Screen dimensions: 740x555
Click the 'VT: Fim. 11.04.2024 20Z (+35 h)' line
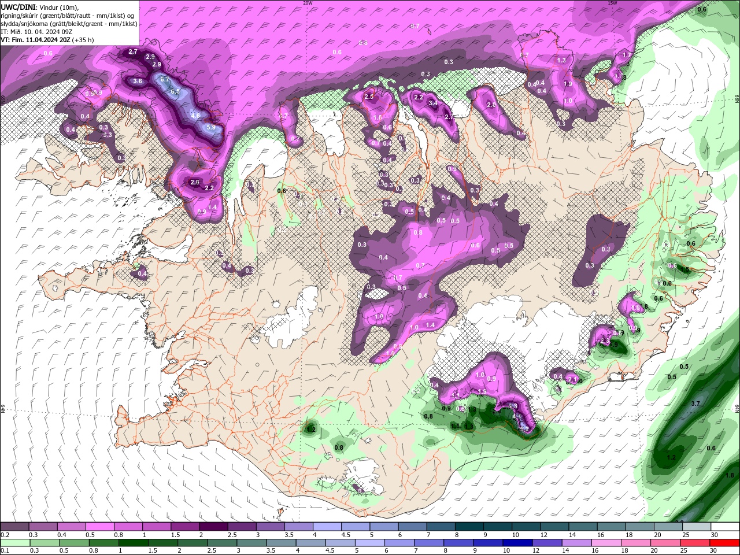tap(47, 40)
